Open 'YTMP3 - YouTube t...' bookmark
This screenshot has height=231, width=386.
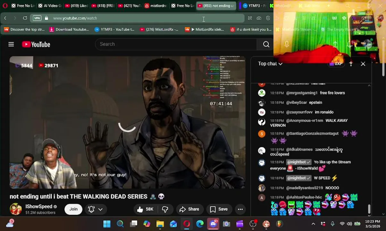pos(114,30)
